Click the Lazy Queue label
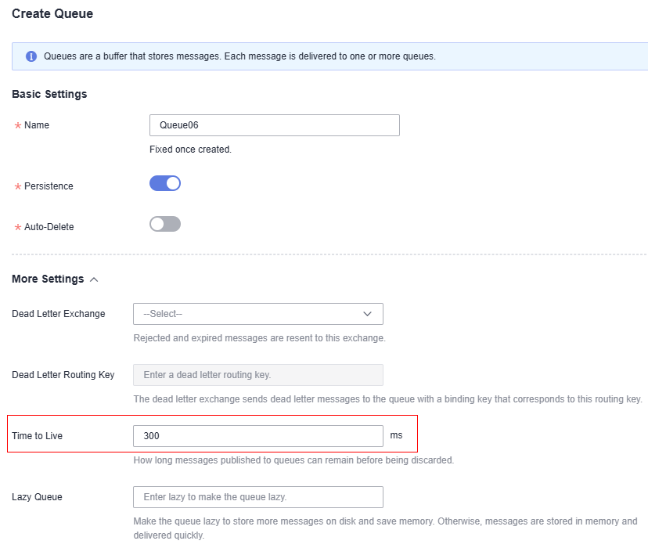The height and width of the screenshot is (548, 648). click(38, 497)
